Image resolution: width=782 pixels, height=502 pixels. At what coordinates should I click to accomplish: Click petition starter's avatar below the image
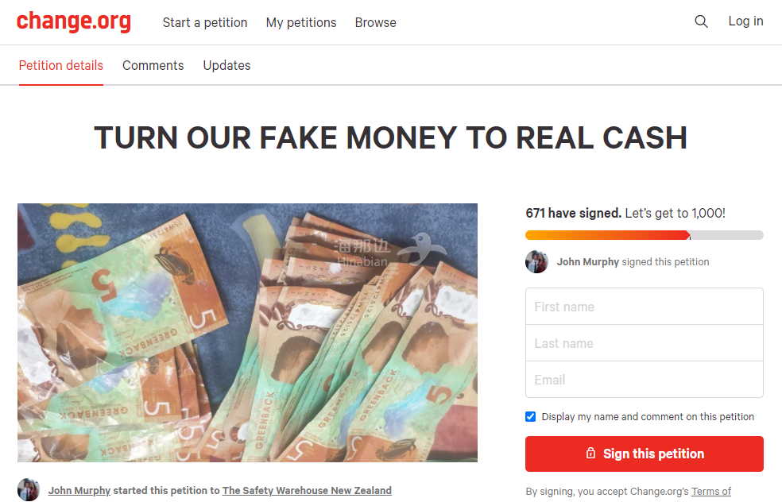(29, 490)
